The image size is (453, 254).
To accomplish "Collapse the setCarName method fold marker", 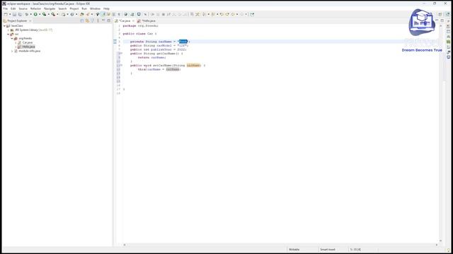I will (x=121, y=65).
